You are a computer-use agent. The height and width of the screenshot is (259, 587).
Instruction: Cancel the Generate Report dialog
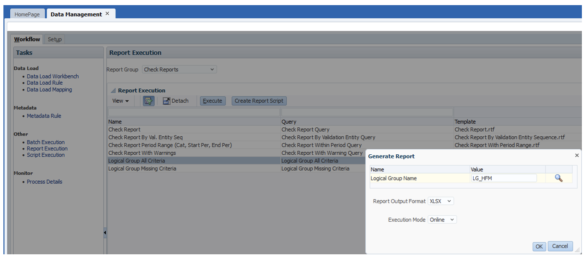click(x=560, y=246)
